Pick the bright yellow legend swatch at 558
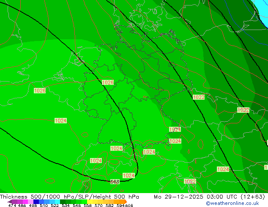Image resolution: width=268 pixels, height=207 pixels. [x=90, y=202]
